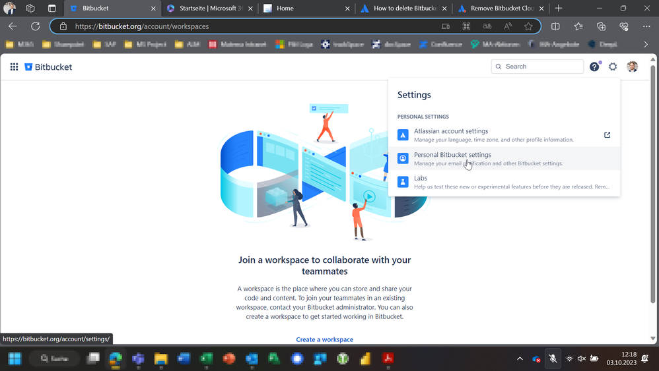
Task: Click the translate page icon
Action: [x=487, y=26]
